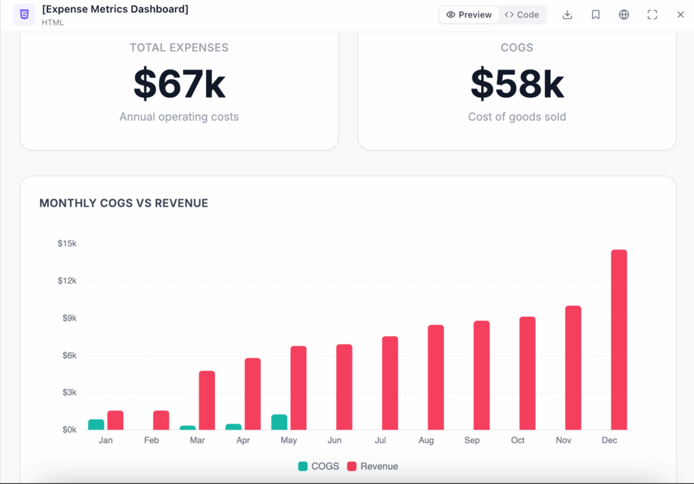This screenshot has width=694, height=484.
Task: Click the August revenue bar
Action: [436, 378]
